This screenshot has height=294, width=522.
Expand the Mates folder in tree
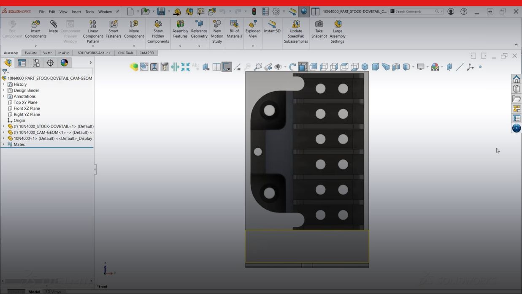point(4,144)
